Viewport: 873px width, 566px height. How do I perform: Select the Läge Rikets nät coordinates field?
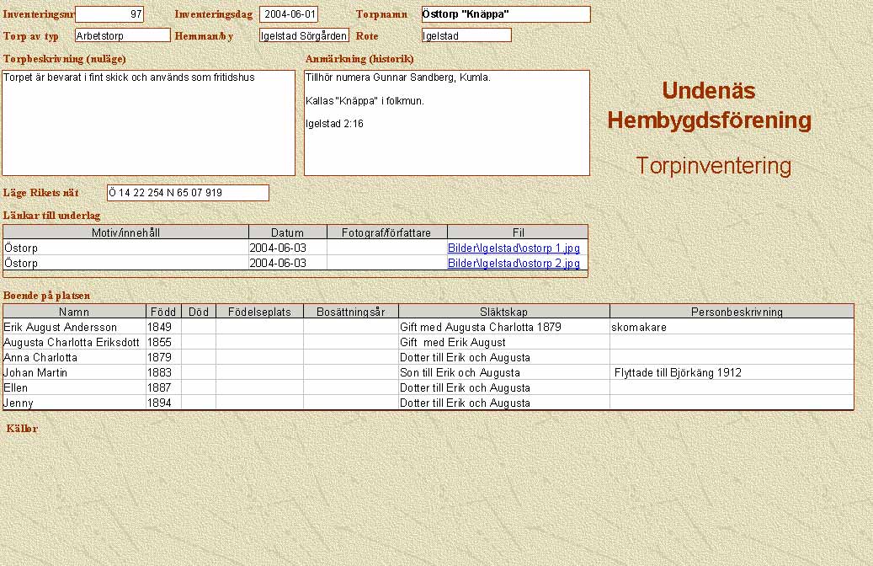tap(188, 193)
